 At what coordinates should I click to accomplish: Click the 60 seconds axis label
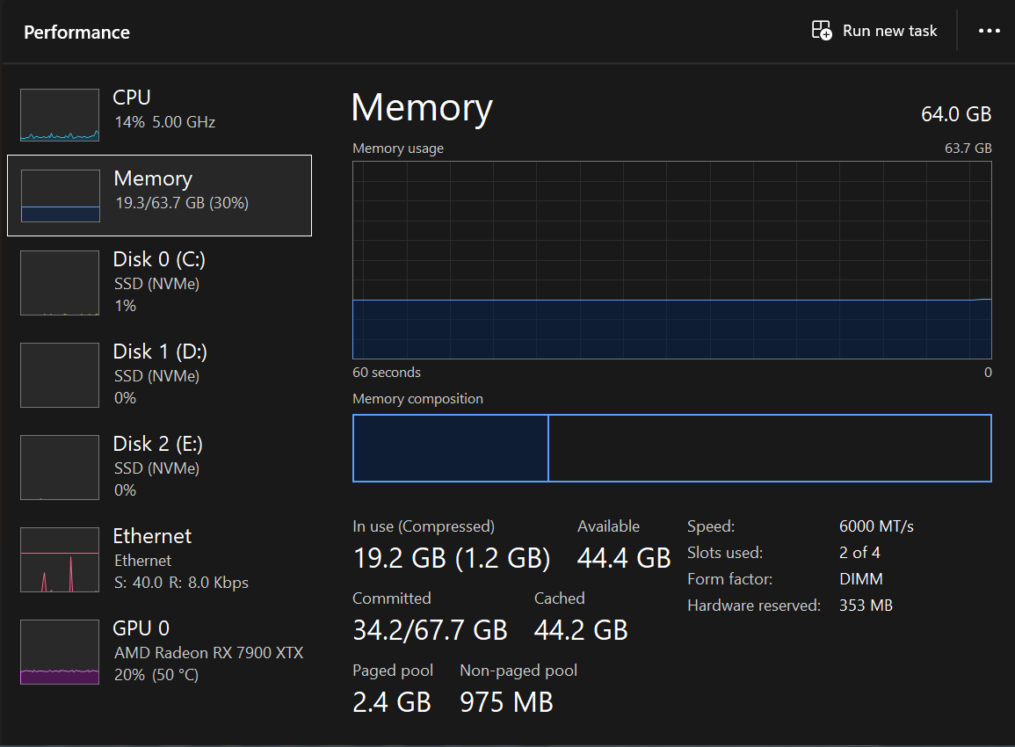pos(387,373)
